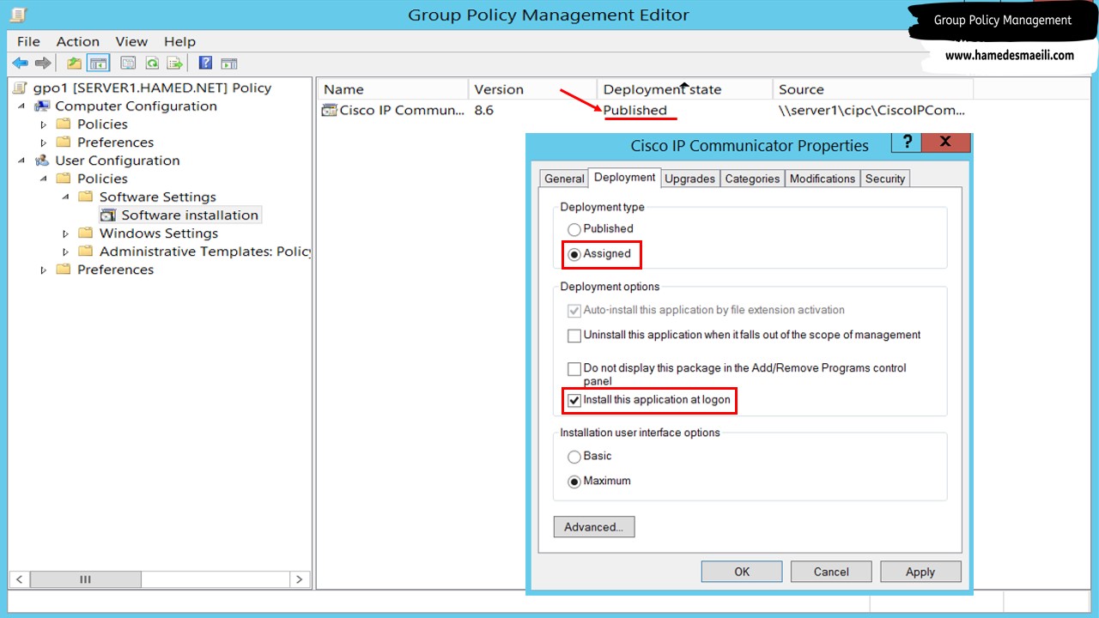Collapse Policies under User Configuration
The width and height of the screenshot is (1099, 618).
coord(44,179)
